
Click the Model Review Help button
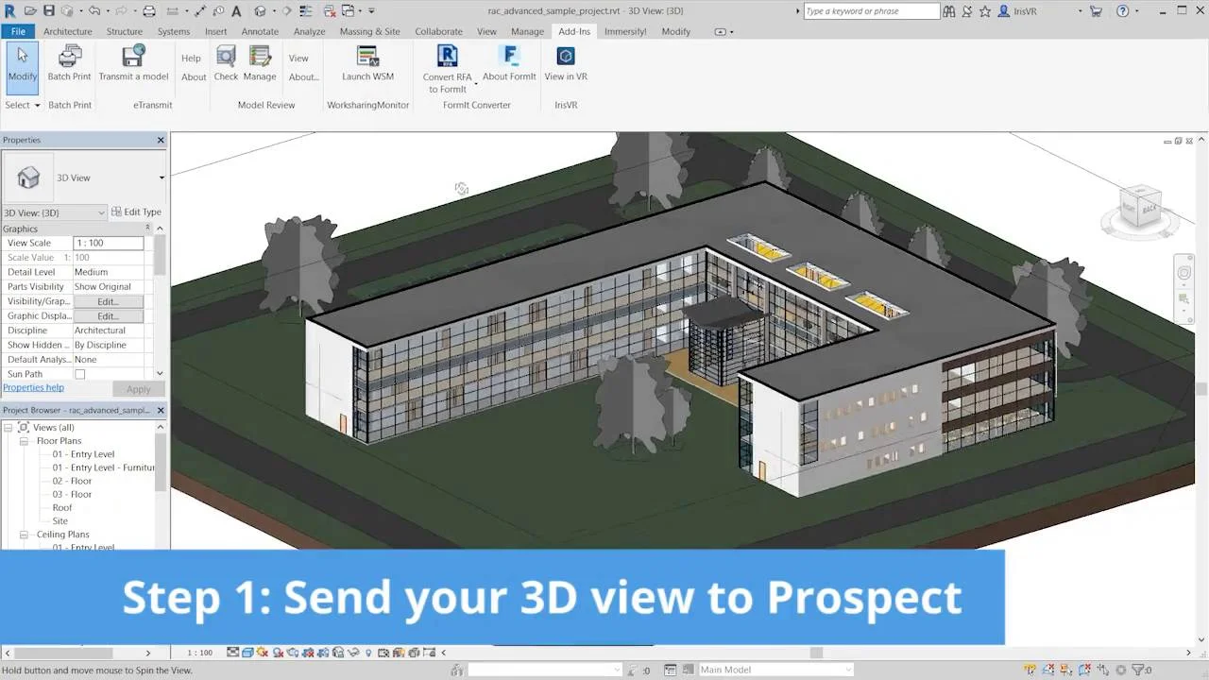click(x=191, y=59)
